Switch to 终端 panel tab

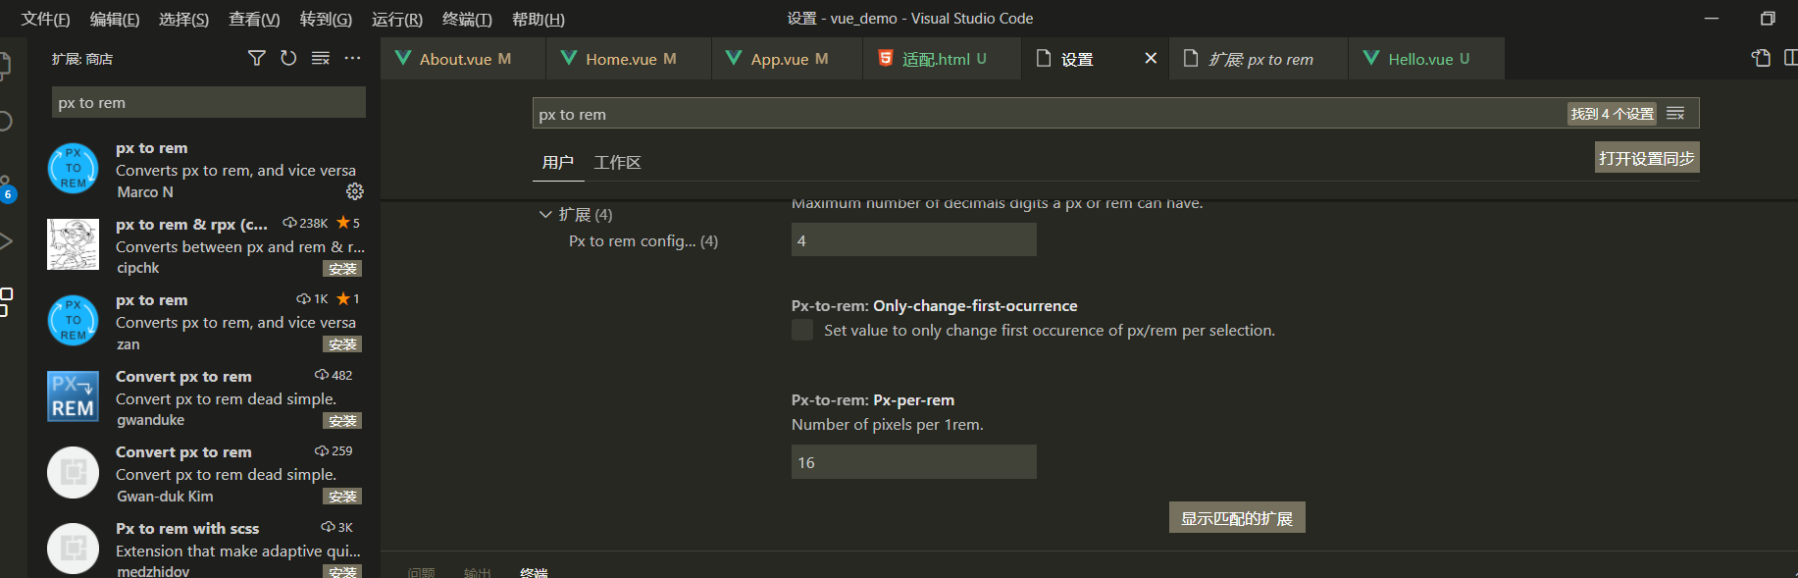[x=534, y=572]
